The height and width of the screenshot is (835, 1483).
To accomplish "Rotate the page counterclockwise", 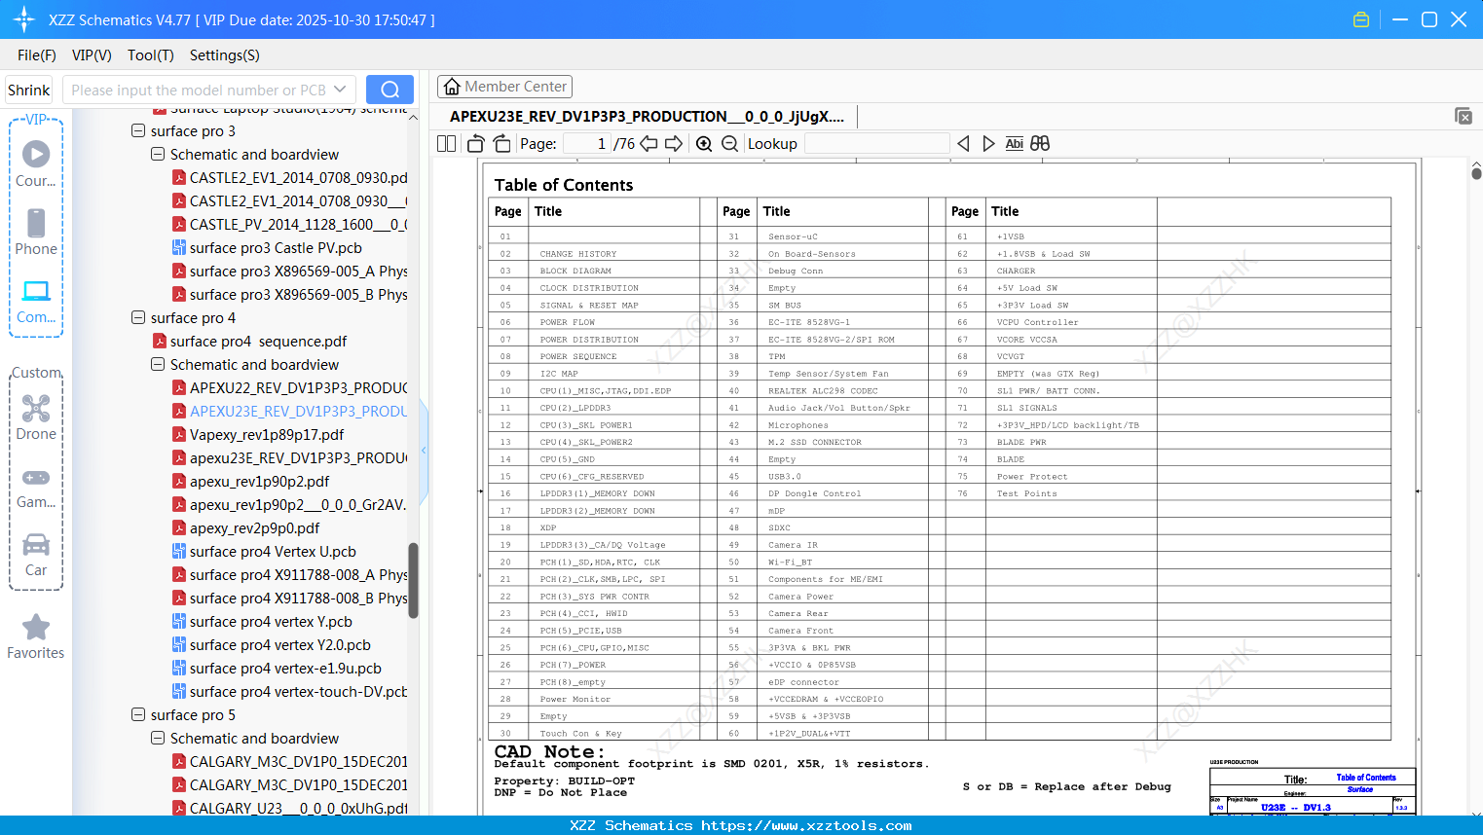I will tap(476, 144).
